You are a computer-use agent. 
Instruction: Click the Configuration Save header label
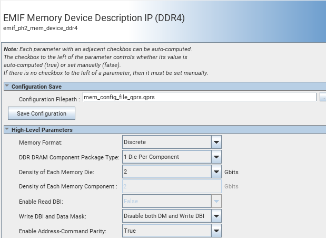point(36,87)
